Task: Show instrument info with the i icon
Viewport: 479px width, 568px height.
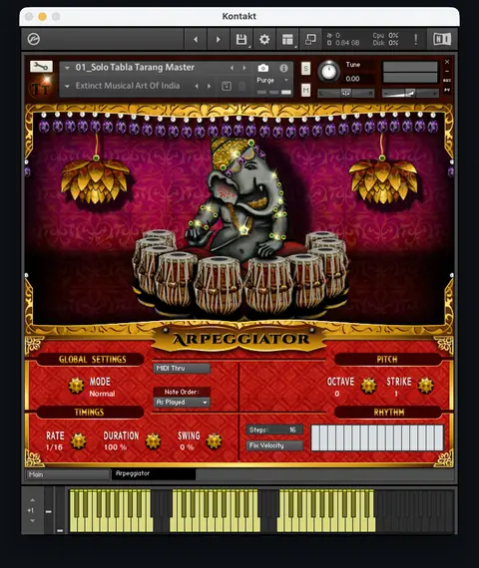Action: 283,68
